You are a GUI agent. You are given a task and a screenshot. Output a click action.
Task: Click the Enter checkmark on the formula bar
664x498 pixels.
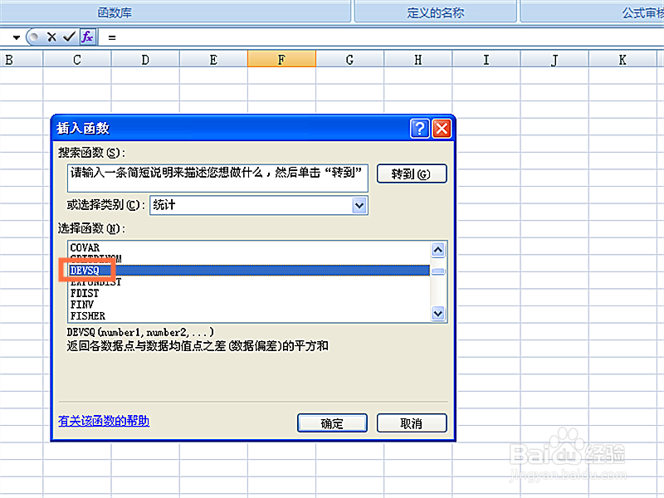[71, 37]
